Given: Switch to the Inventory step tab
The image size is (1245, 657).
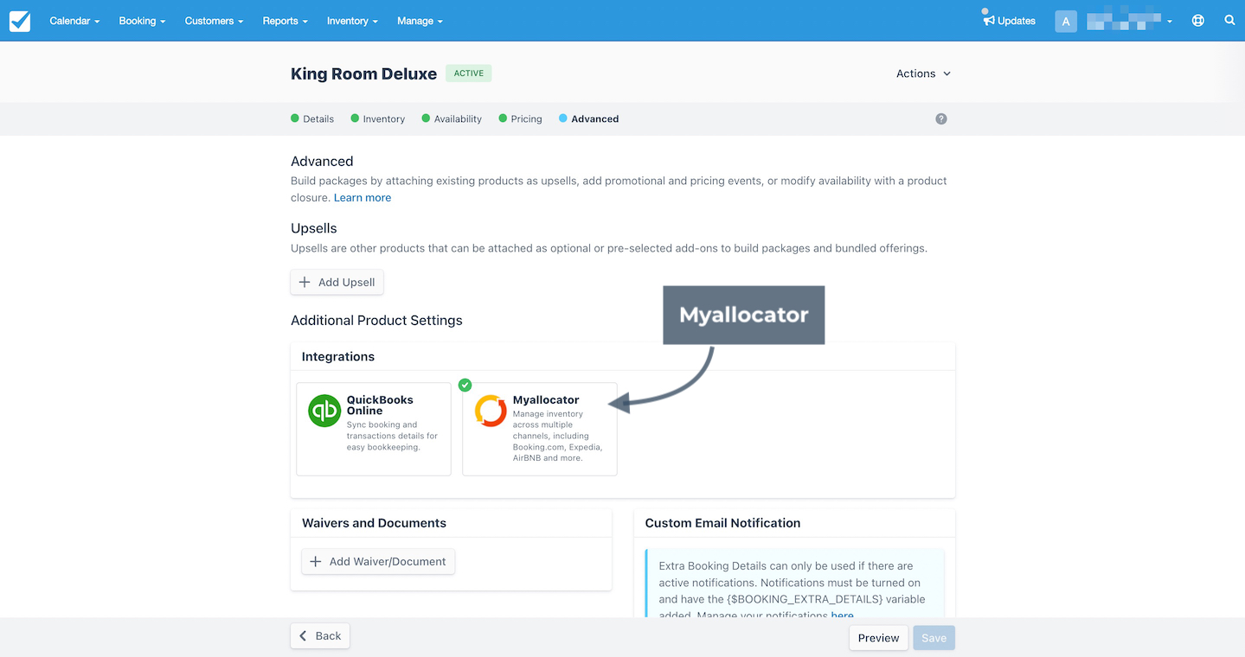Looking at the screenshot, I should tap(378, 118).
